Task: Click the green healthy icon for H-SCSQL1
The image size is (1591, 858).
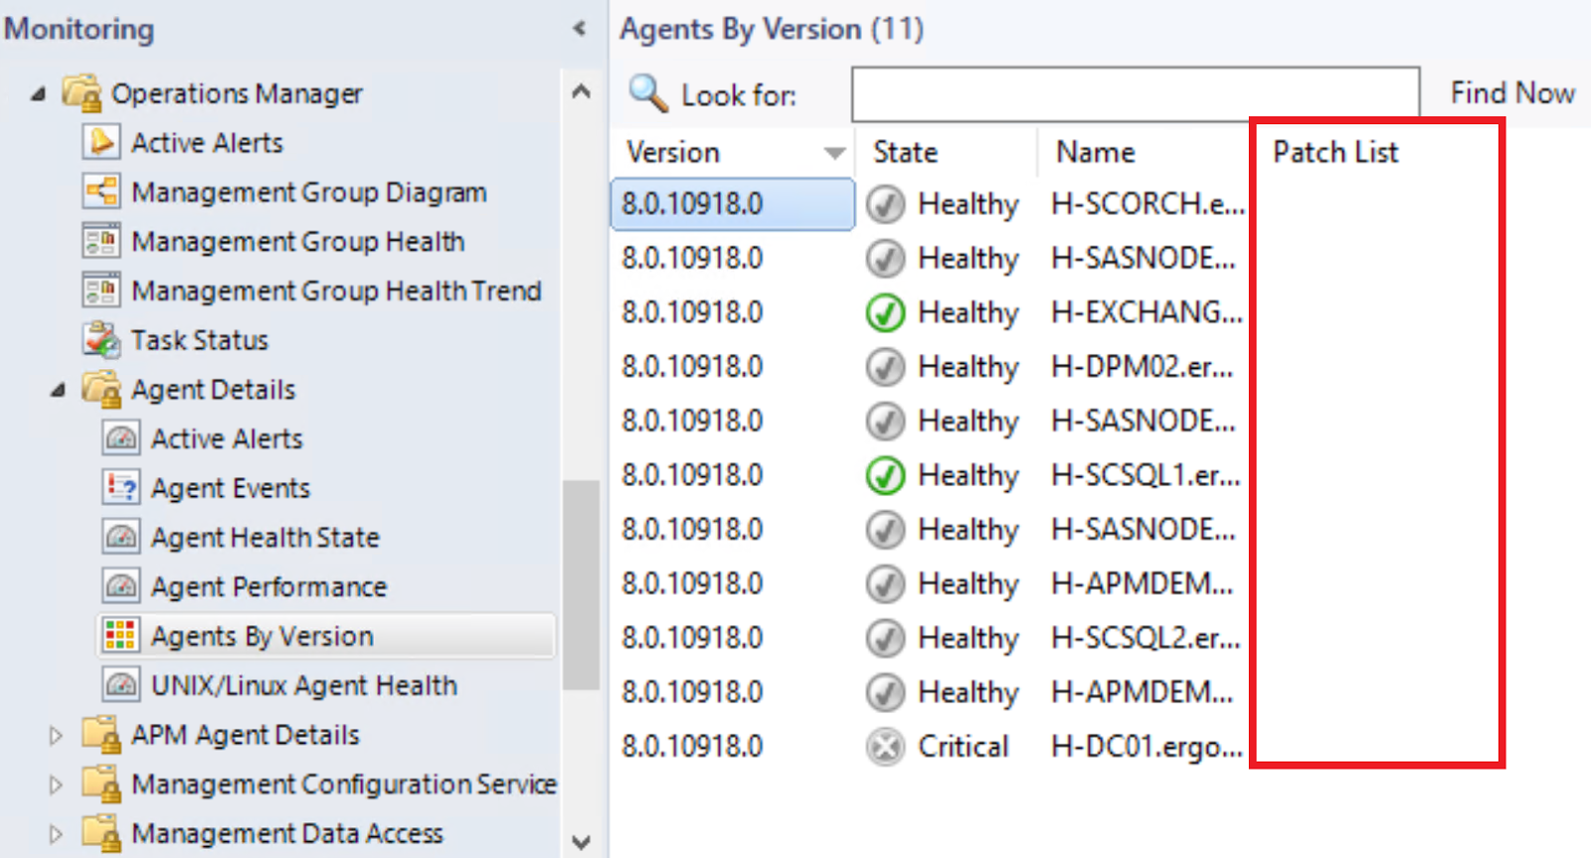Action: [885, 475]
